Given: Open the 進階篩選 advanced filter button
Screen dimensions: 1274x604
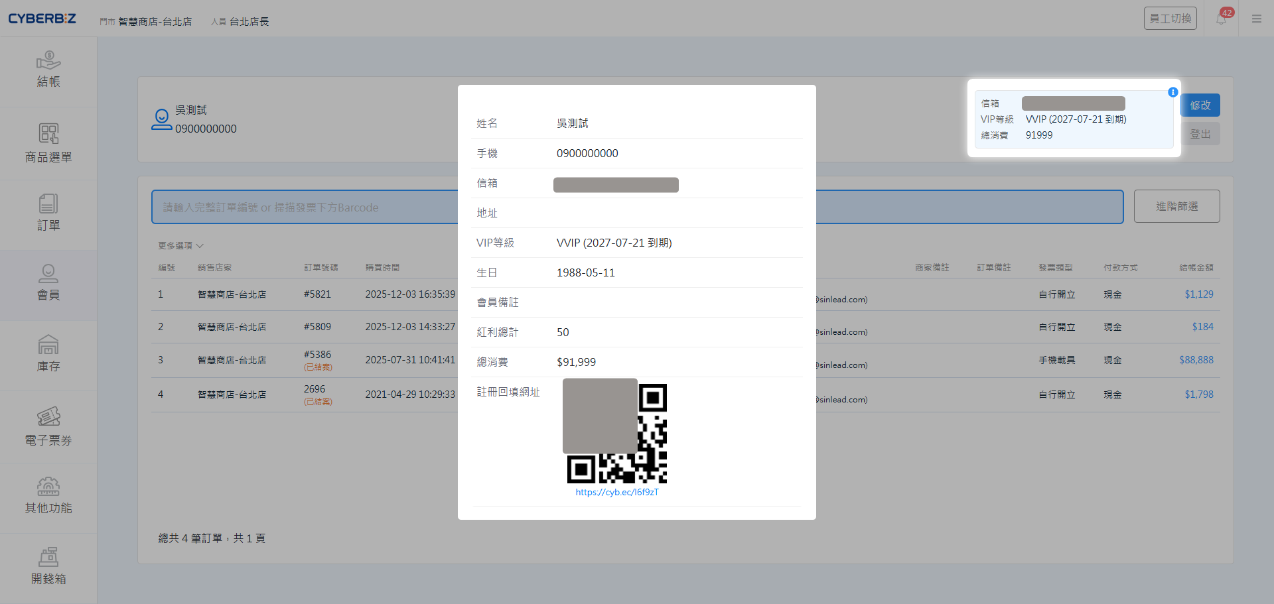Looking at the screenshot, I should [1176, 206].
